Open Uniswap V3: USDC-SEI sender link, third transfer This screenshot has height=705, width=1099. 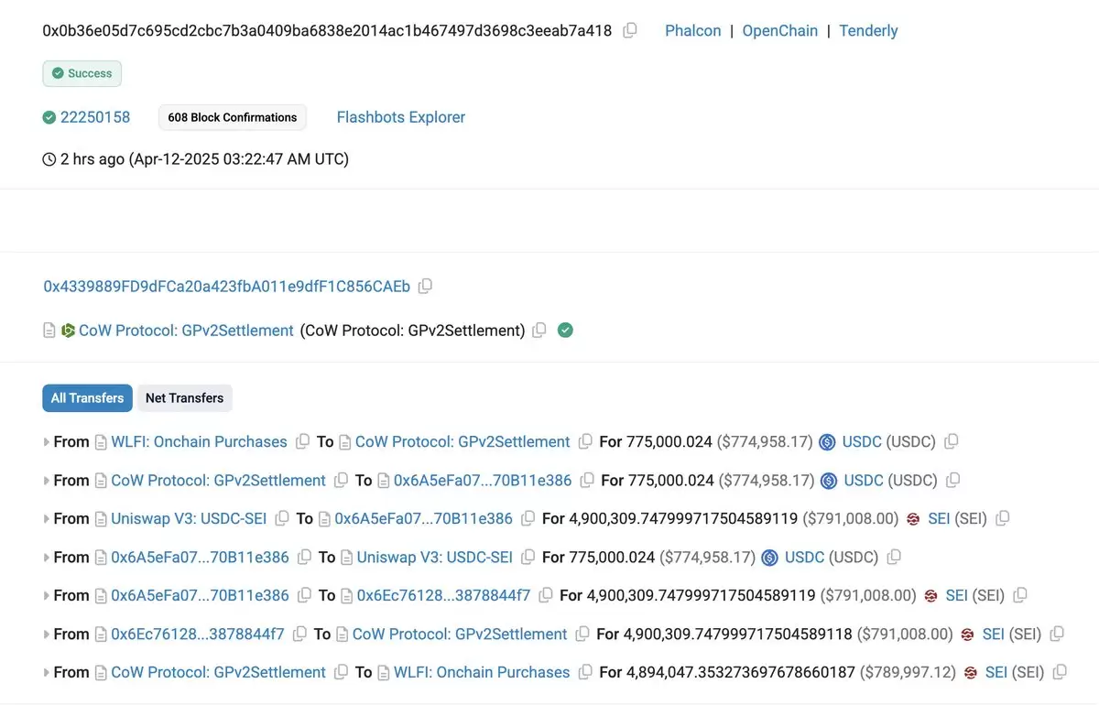[189, 518]
